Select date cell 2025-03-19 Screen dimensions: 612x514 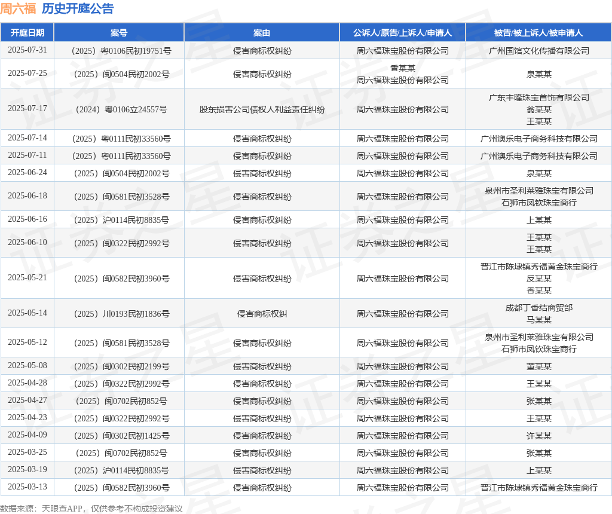point(27,470)
